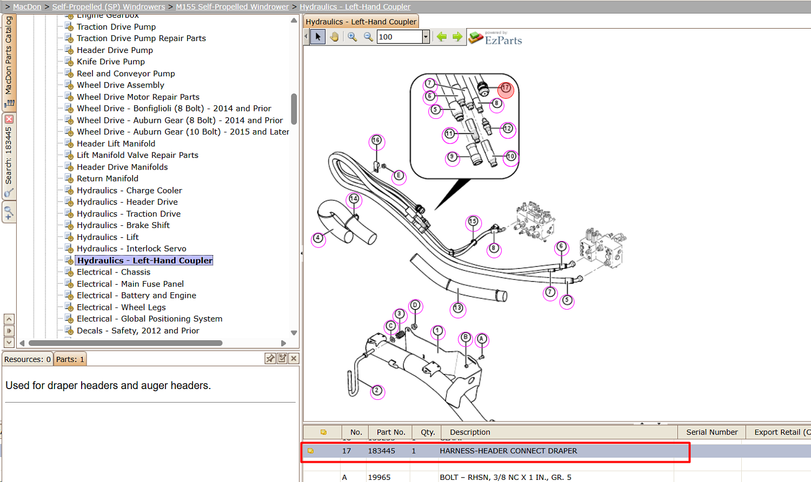Click note icon on row 183445
The image size is (811, 482).
[x=310, y=451]
